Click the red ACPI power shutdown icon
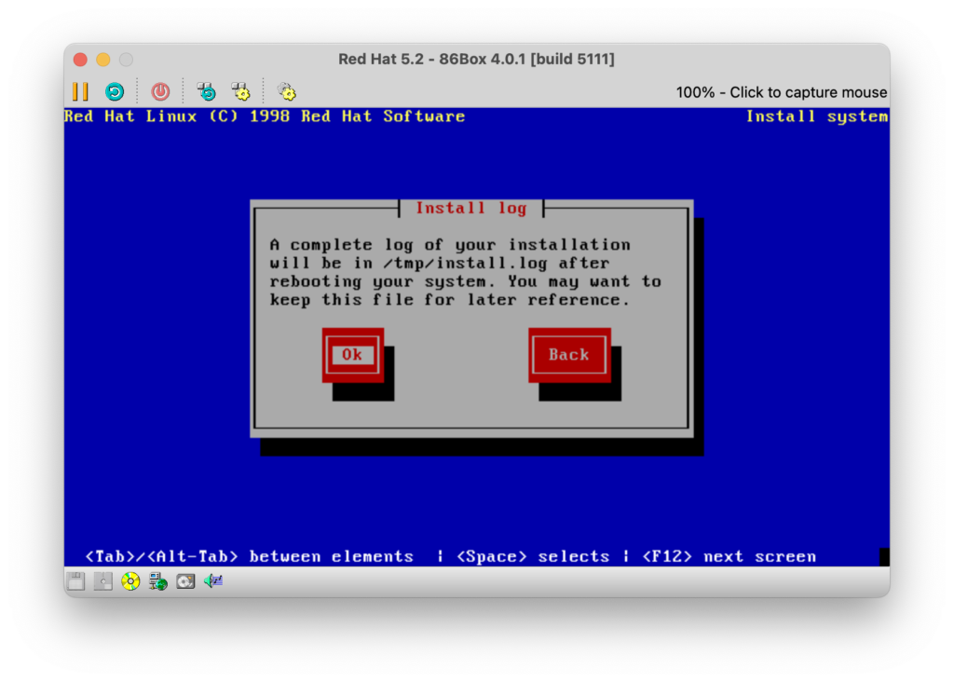 160,92
